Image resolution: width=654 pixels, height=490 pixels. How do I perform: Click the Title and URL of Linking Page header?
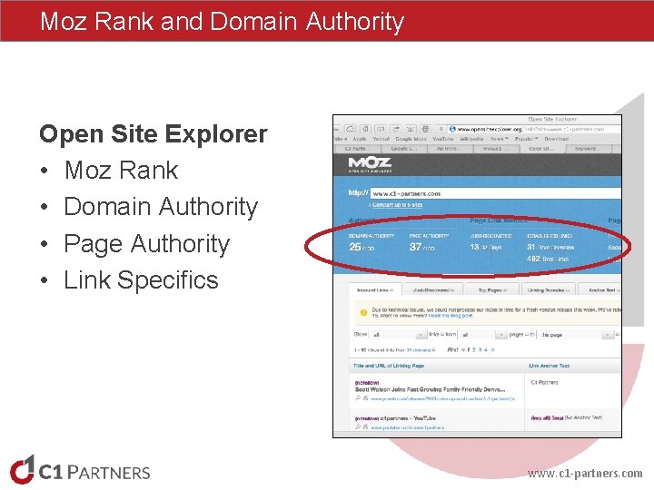click(x=389, y=366)
